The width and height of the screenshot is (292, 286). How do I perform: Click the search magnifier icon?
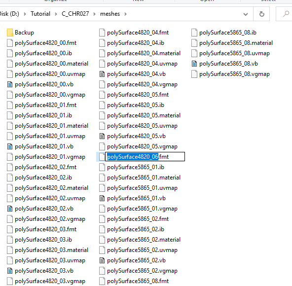(x=286, y=14)
